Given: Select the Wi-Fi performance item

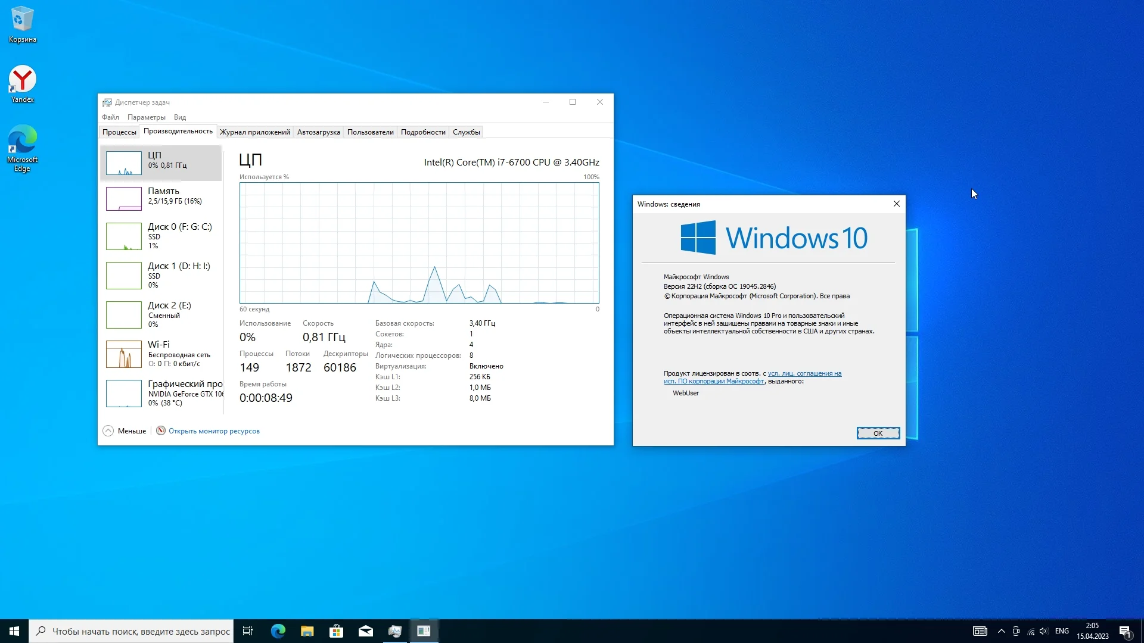Looking at the screenshot, I should [161, 354].
